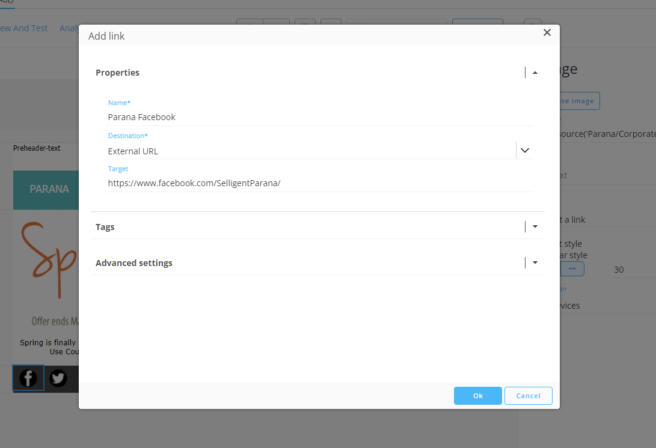This screenshot has height=448, width=656.
Task: Click the horizontal width arrows icon
Action: point(572,269)
